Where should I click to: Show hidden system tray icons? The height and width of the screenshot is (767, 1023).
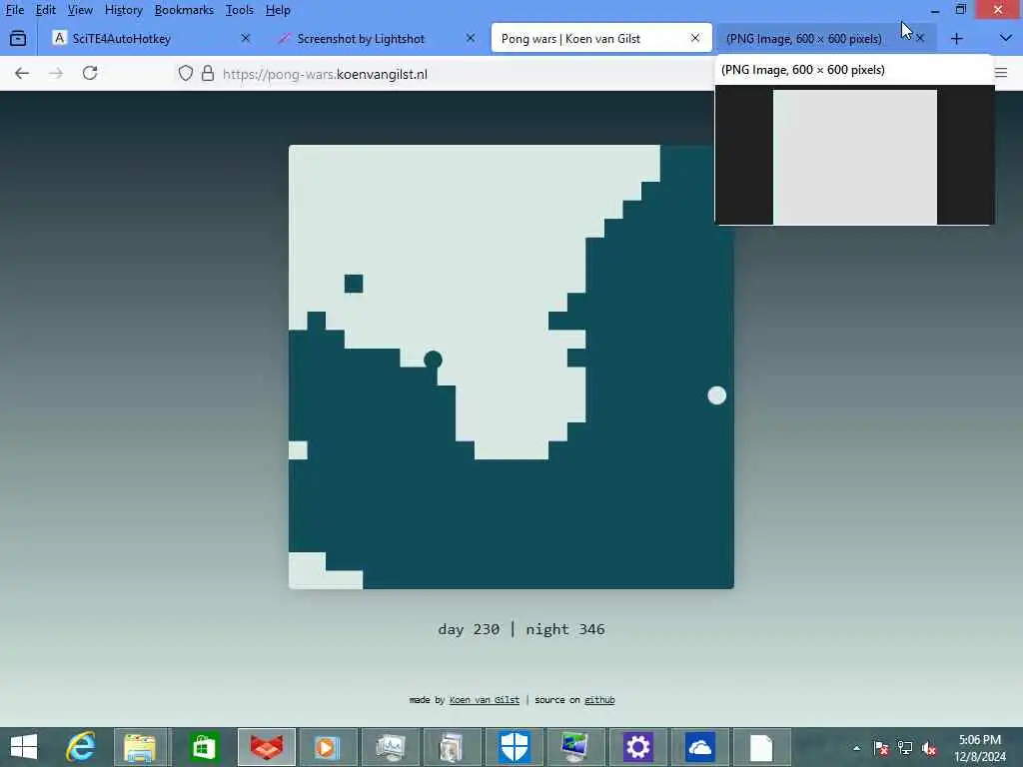pyautogui.click(x=856, y=748)
